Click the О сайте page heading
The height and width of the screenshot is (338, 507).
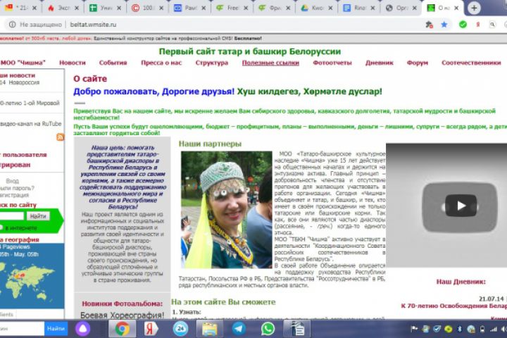point(90,79)
